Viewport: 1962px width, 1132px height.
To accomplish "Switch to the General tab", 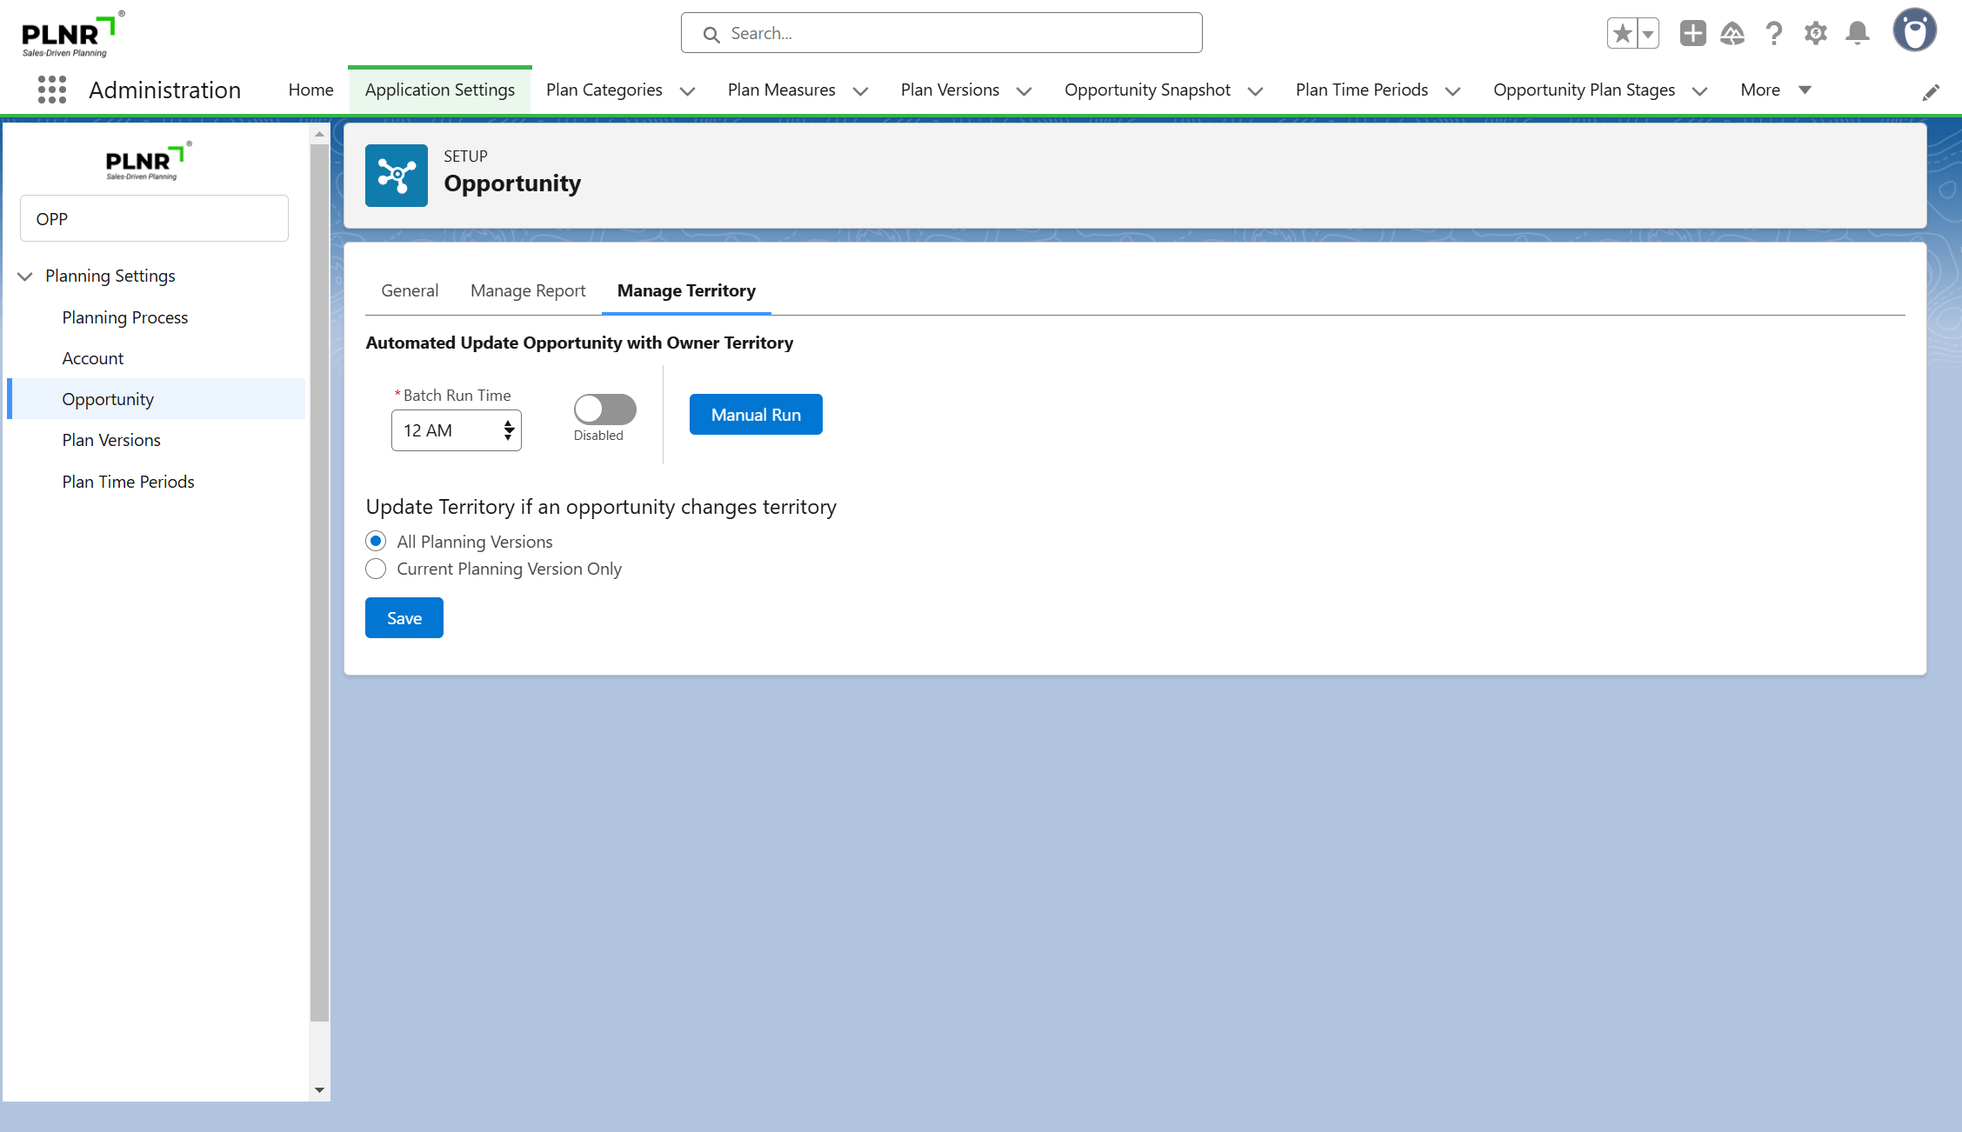I will click(x=410, y=290).
